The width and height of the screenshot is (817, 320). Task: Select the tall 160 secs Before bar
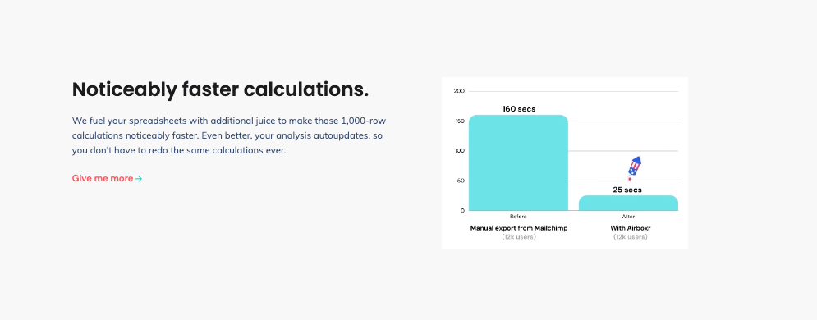(x=518, y=162)
